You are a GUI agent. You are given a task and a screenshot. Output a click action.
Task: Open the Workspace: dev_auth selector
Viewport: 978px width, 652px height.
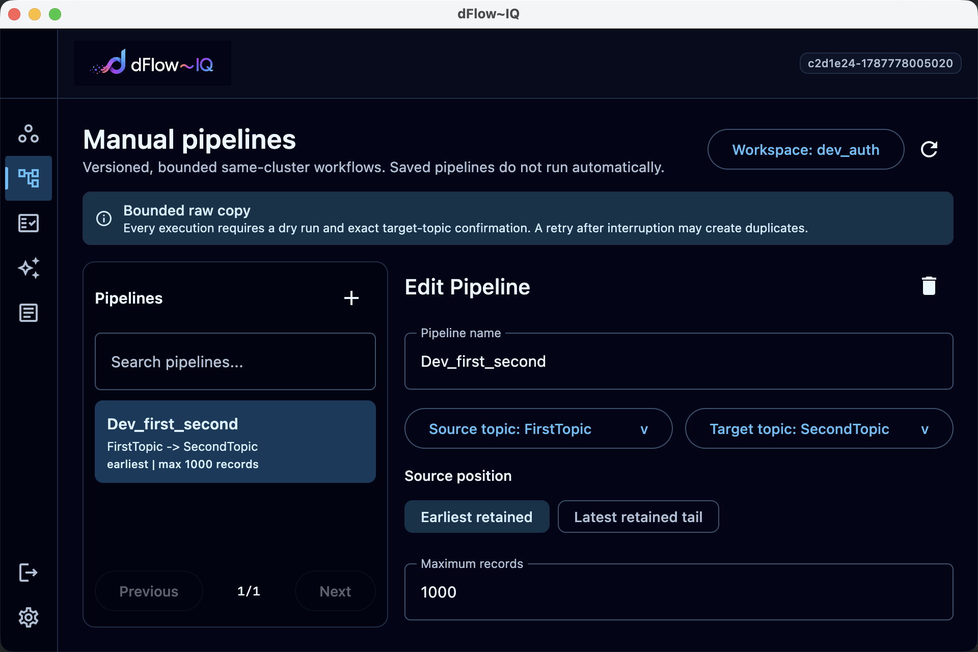tap(806, 149)
